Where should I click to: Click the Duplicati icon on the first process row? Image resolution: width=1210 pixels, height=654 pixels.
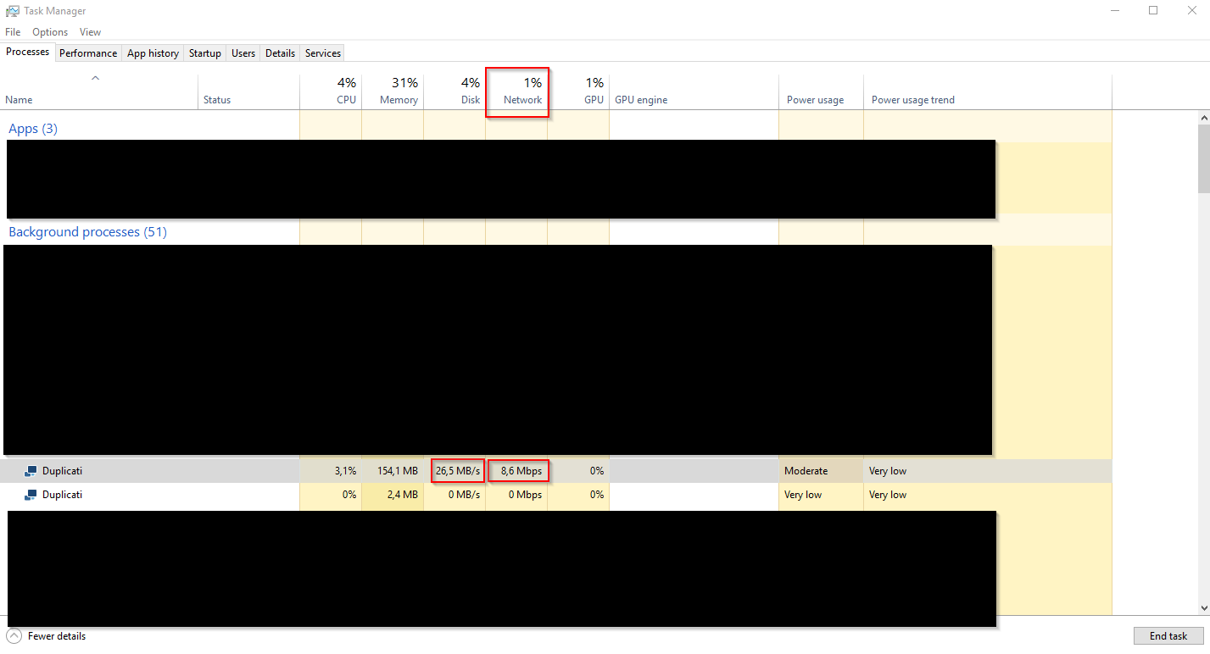coord(31,470)
